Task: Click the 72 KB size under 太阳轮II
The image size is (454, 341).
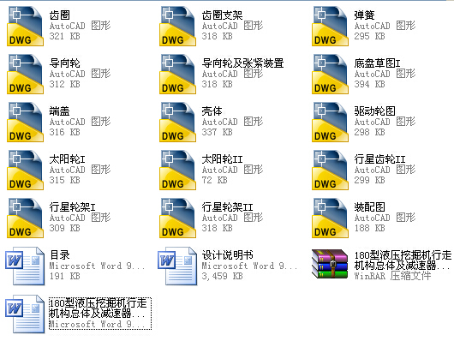Action: click(x=214, y=180)
